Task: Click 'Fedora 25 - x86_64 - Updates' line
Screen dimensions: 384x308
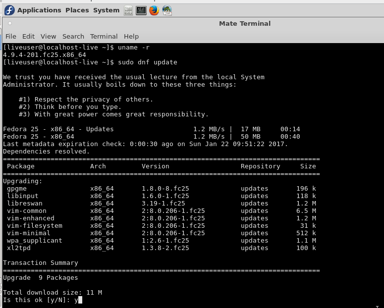Action: 58,129
